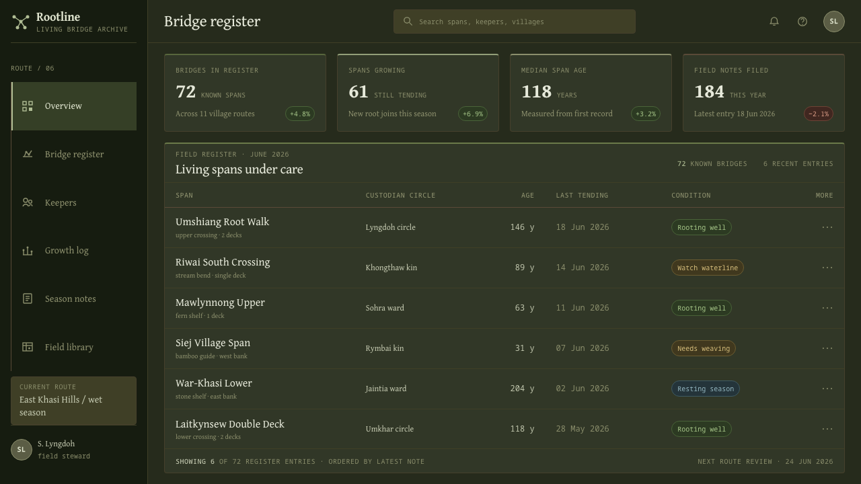
Task: Go to Overview in the sidebar
Action: [x=74, y=106]
